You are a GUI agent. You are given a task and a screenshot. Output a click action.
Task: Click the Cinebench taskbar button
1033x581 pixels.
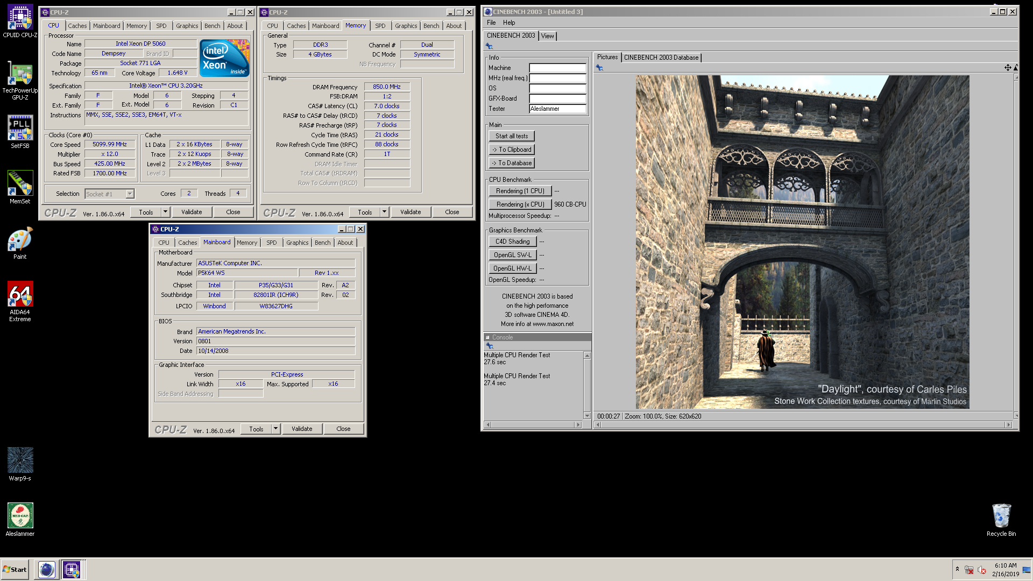[47, 569]
